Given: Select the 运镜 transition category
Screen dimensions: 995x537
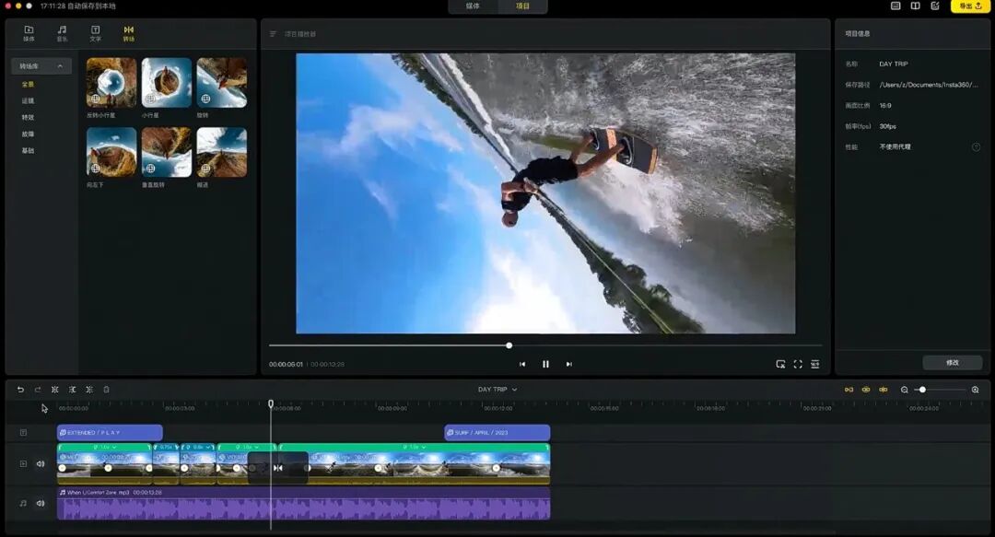Looking at the screenshot, I should [29, 100].
